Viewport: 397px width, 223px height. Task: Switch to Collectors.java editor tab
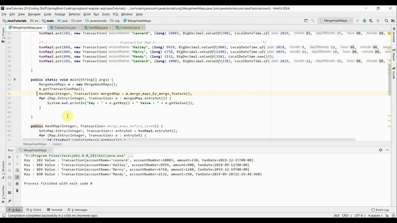point(130,27)
